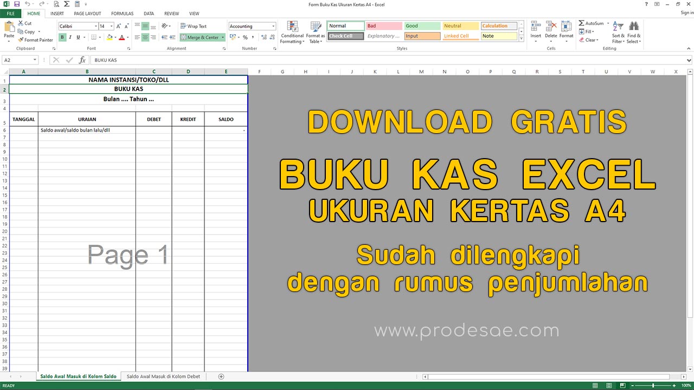Open the font name Calibri dropdown
Screen dimensions: 694x390
click(96, 26)
